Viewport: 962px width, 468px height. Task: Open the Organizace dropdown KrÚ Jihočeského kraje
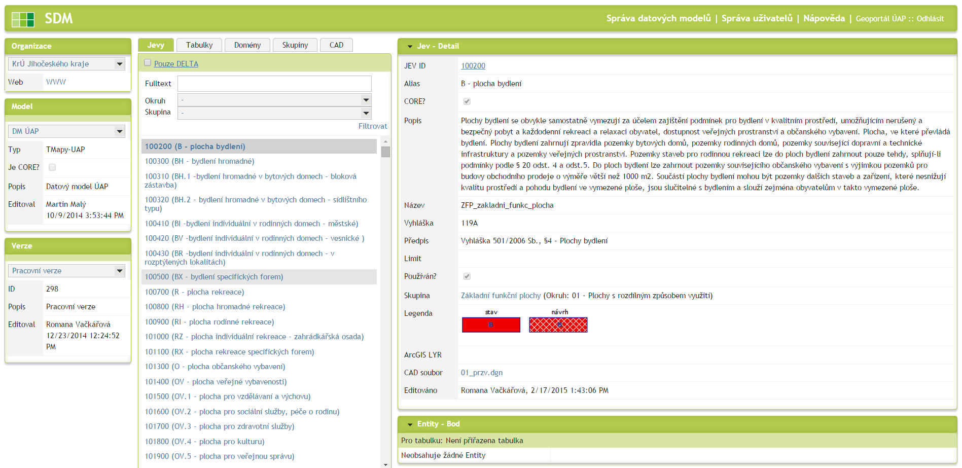[66, 64]
